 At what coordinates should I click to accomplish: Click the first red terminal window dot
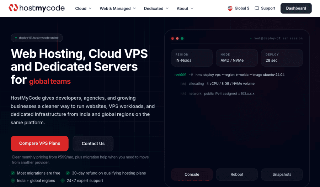pos(172,38)
